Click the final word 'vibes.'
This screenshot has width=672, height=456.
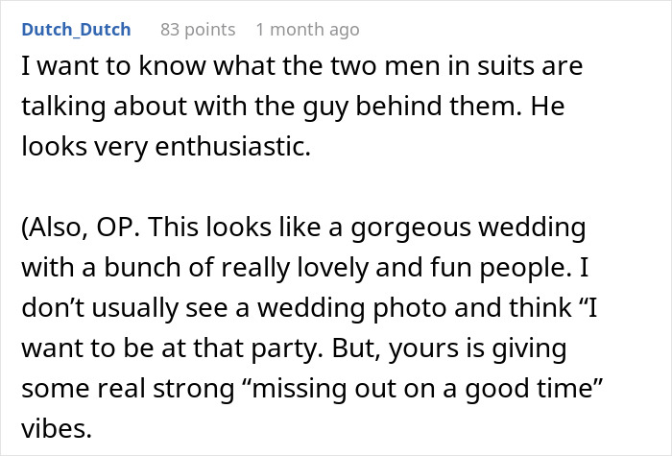tap(57, 428)
